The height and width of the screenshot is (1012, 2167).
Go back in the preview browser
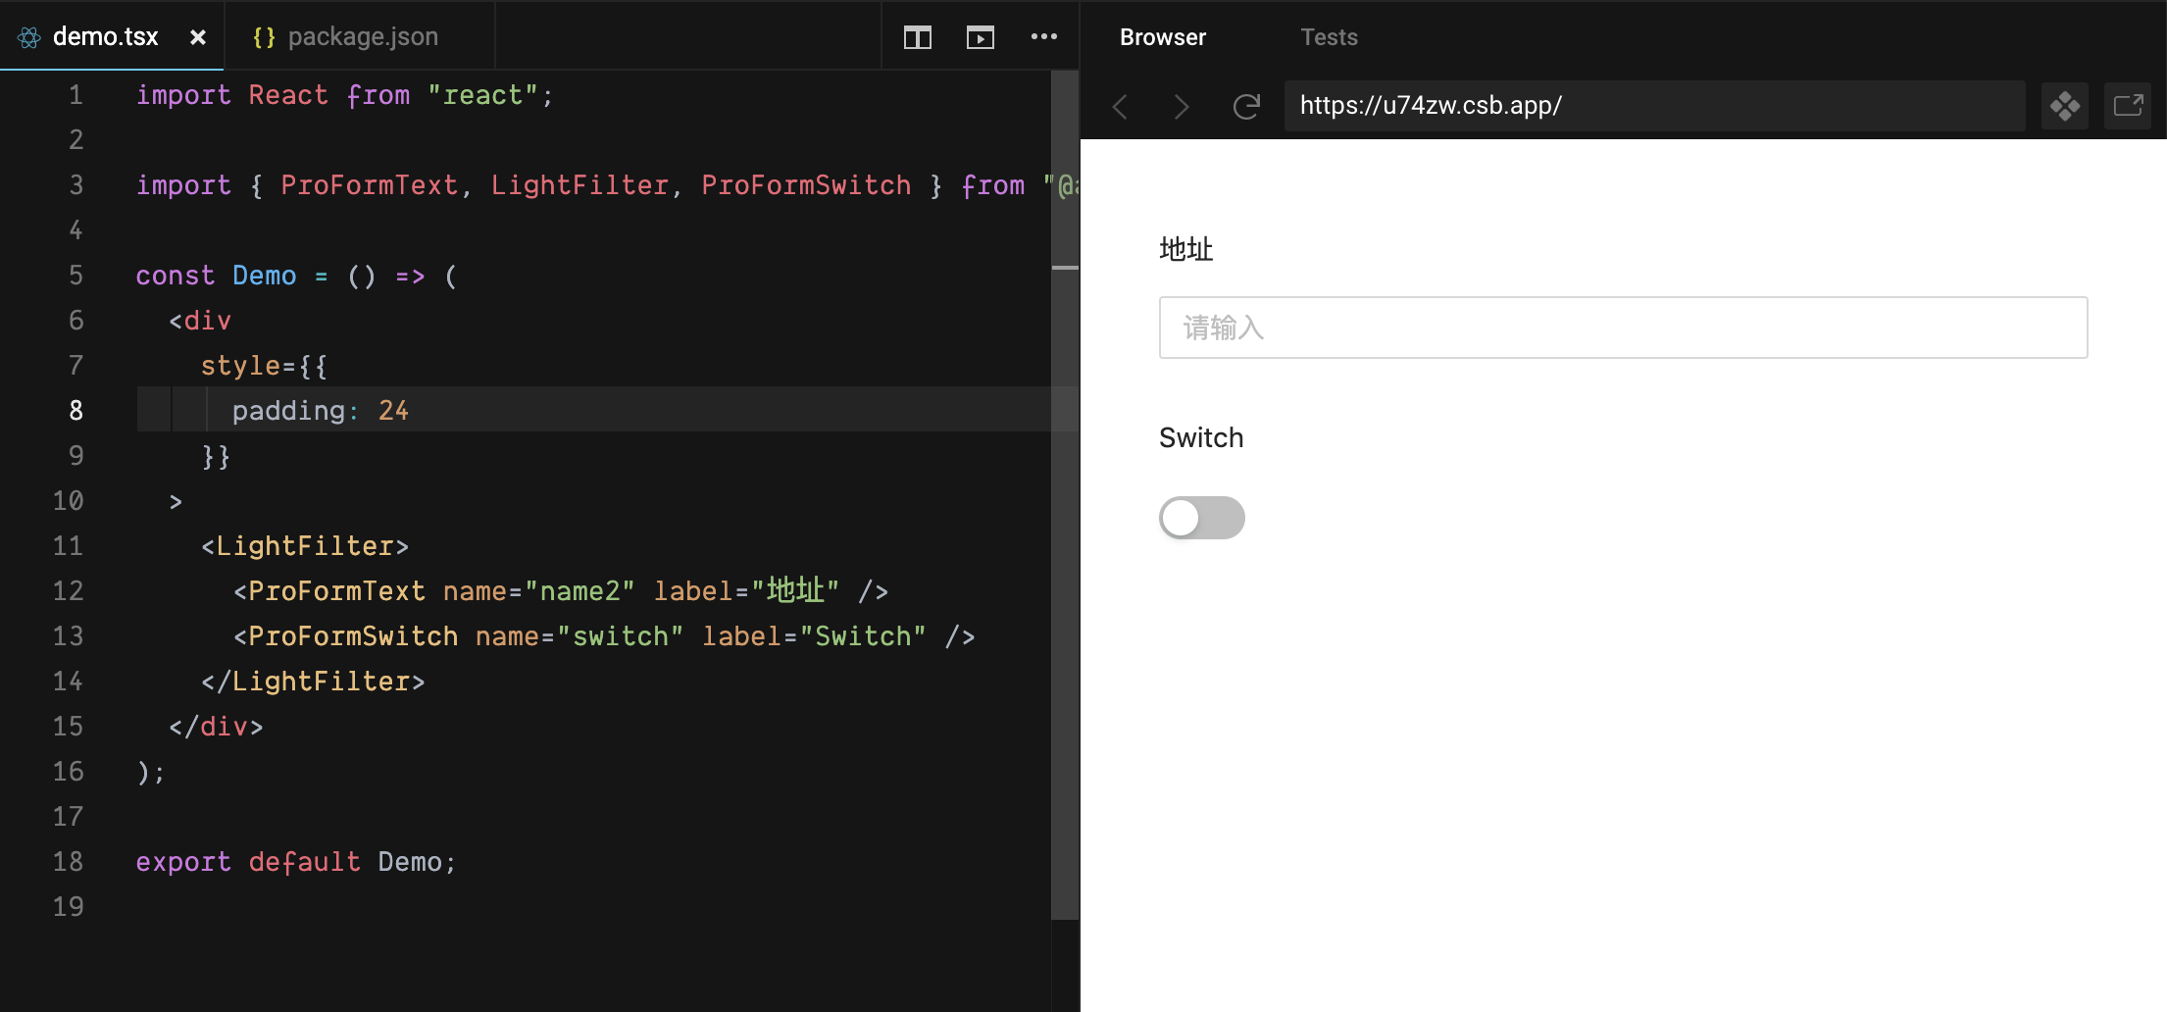1119,107
